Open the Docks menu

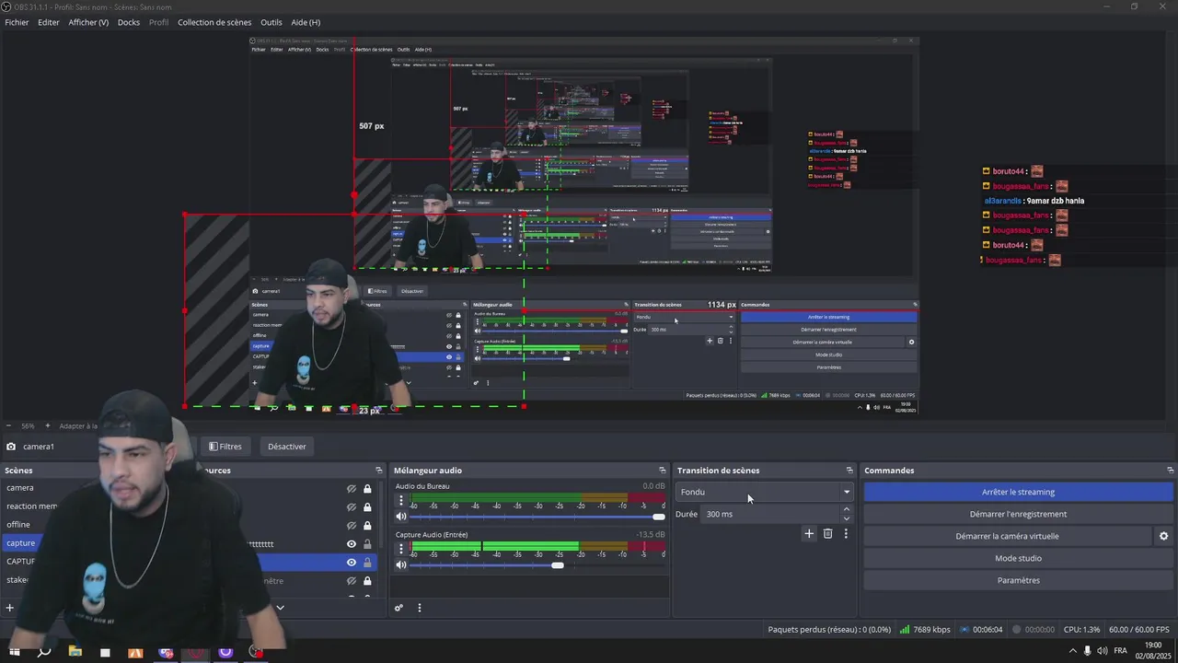tap(129, 22)
